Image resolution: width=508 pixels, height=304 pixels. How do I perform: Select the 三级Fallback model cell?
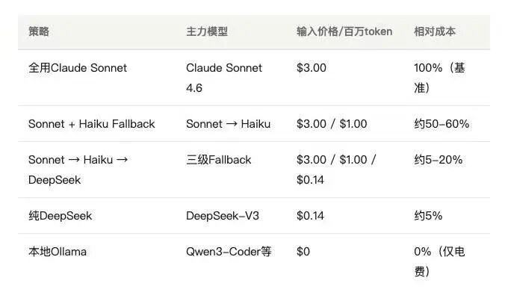click(x=218, y=160)
